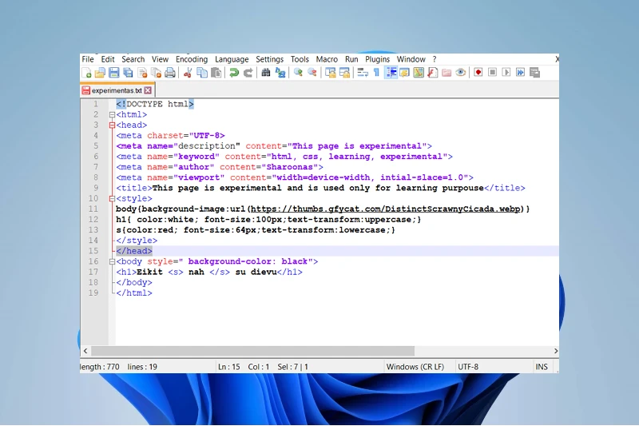Click Run Macro Multiple Times icon

pos(520,73)
